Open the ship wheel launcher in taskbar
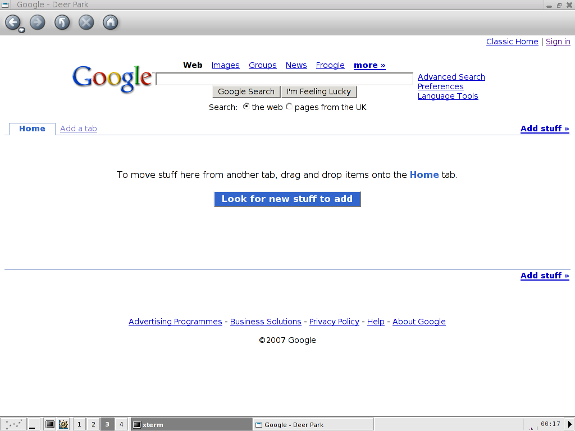 click(x=63, y=424)
